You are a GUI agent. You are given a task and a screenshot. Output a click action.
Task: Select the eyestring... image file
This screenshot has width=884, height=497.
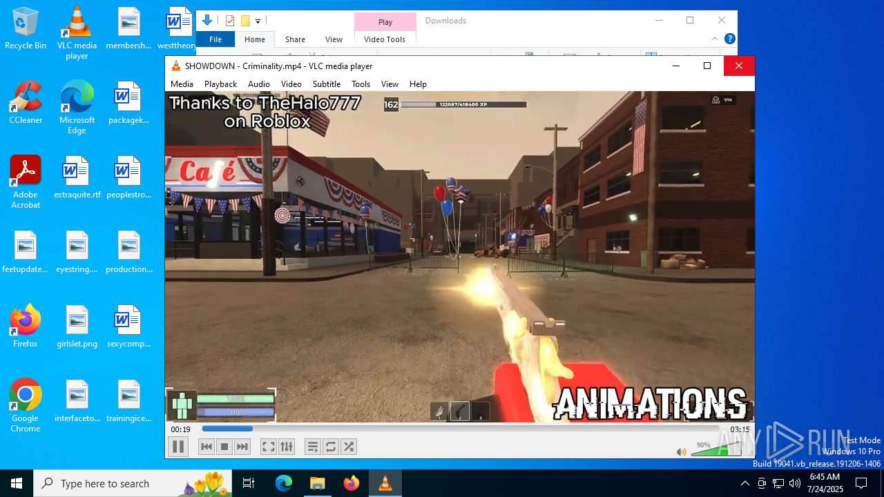coord(77,252)
